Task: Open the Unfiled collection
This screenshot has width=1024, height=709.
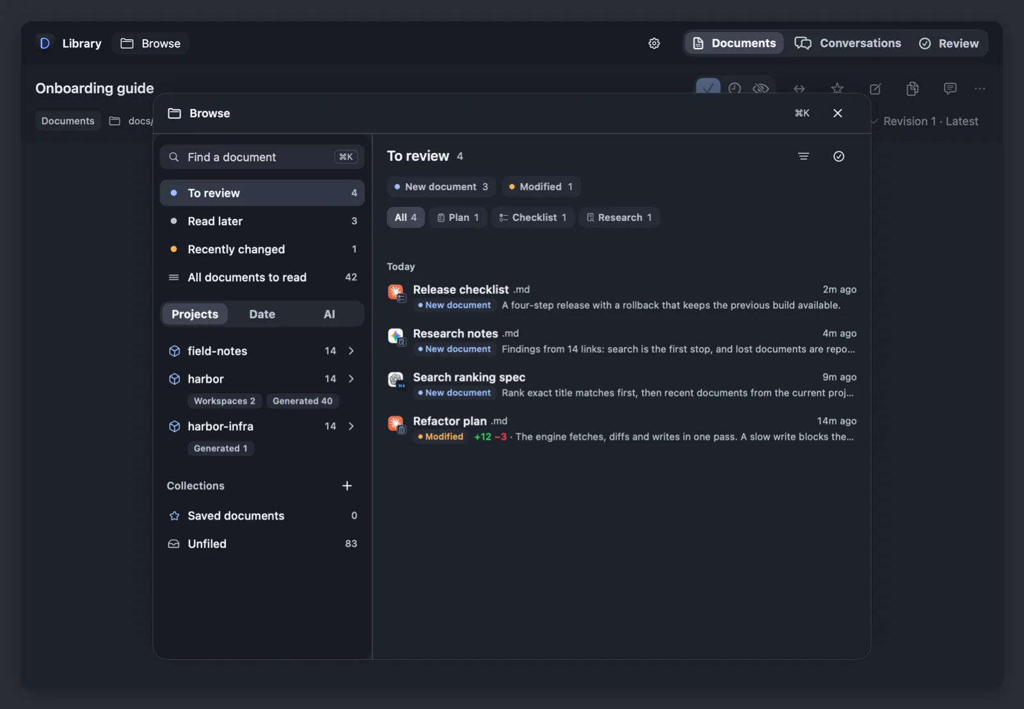Action: pyautogui.click(x=262, y=544)
